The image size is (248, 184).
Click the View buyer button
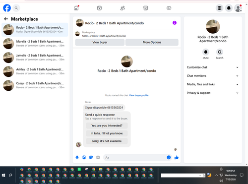tap(100, 42)
